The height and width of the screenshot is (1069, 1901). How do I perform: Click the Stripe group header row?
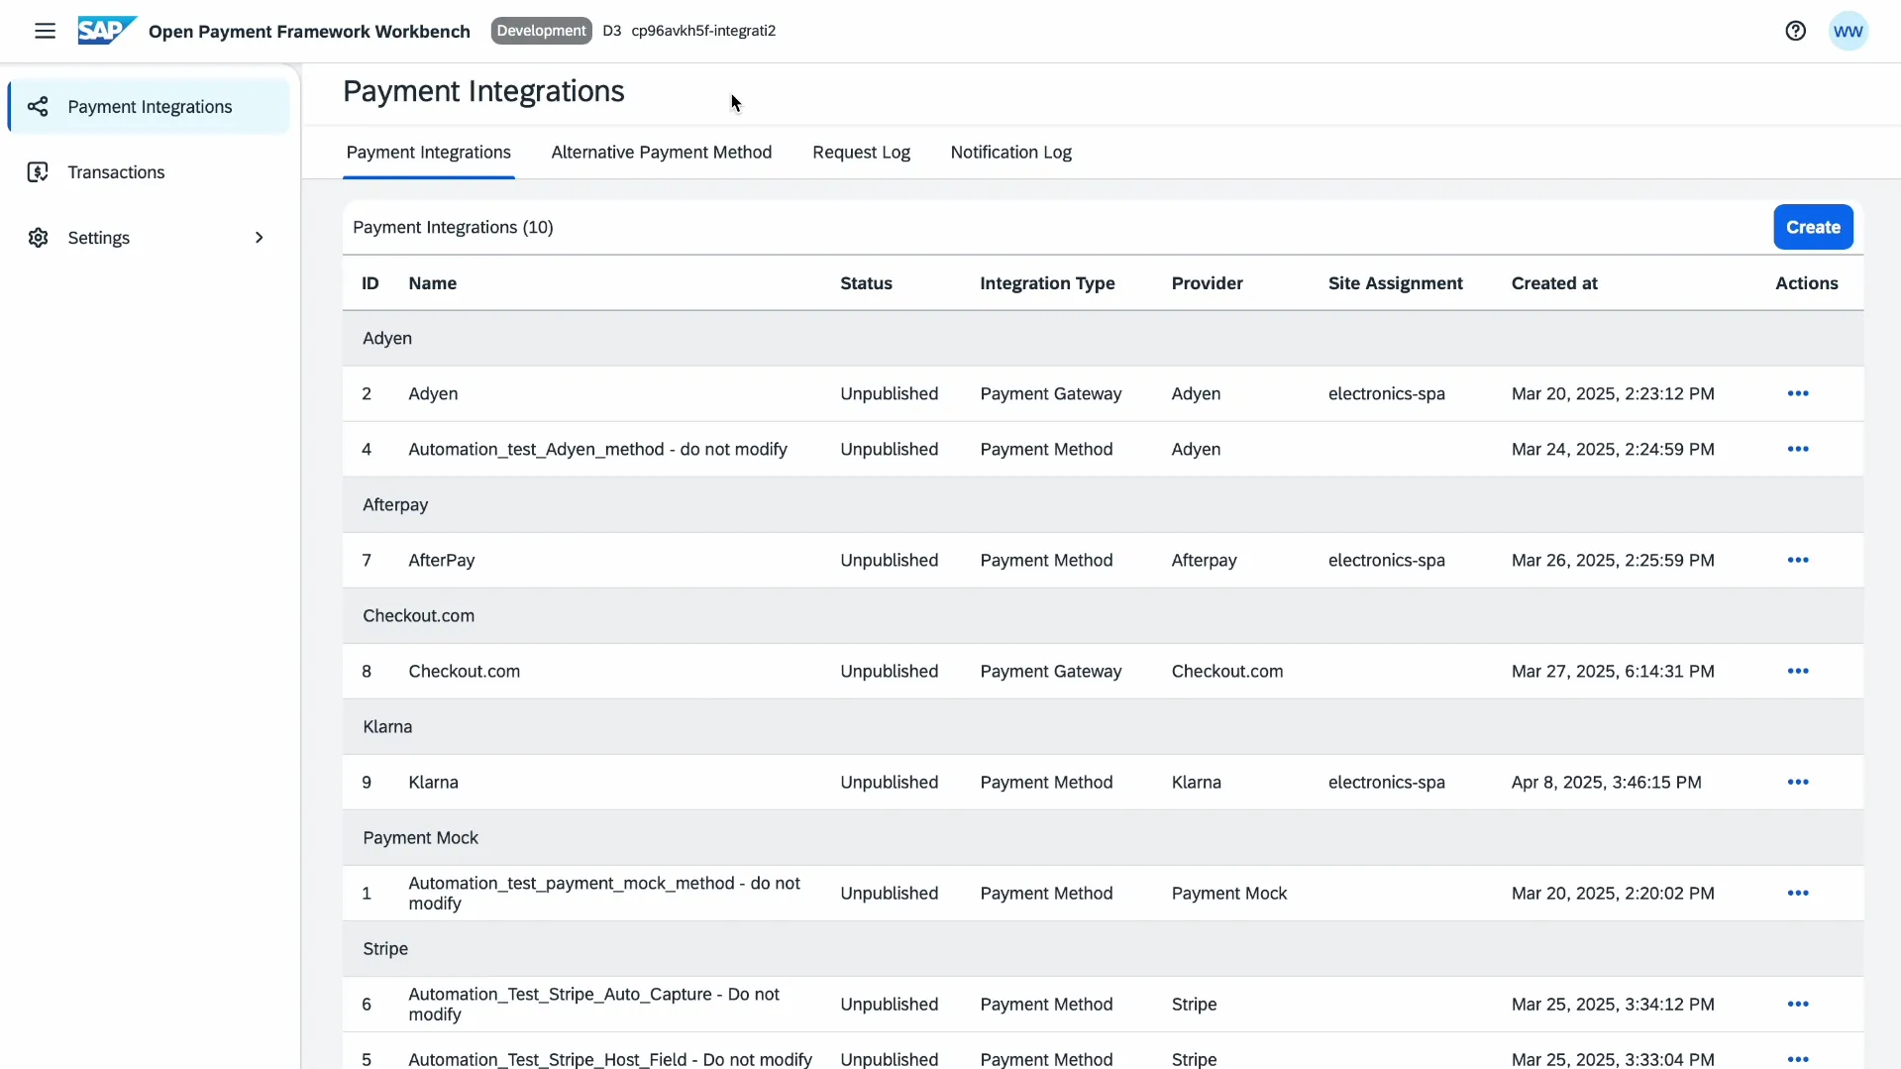pos(1103,949)
